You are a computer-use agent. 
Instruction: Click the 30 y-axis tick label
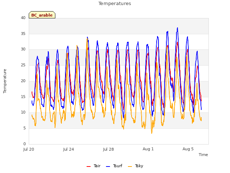23,49
